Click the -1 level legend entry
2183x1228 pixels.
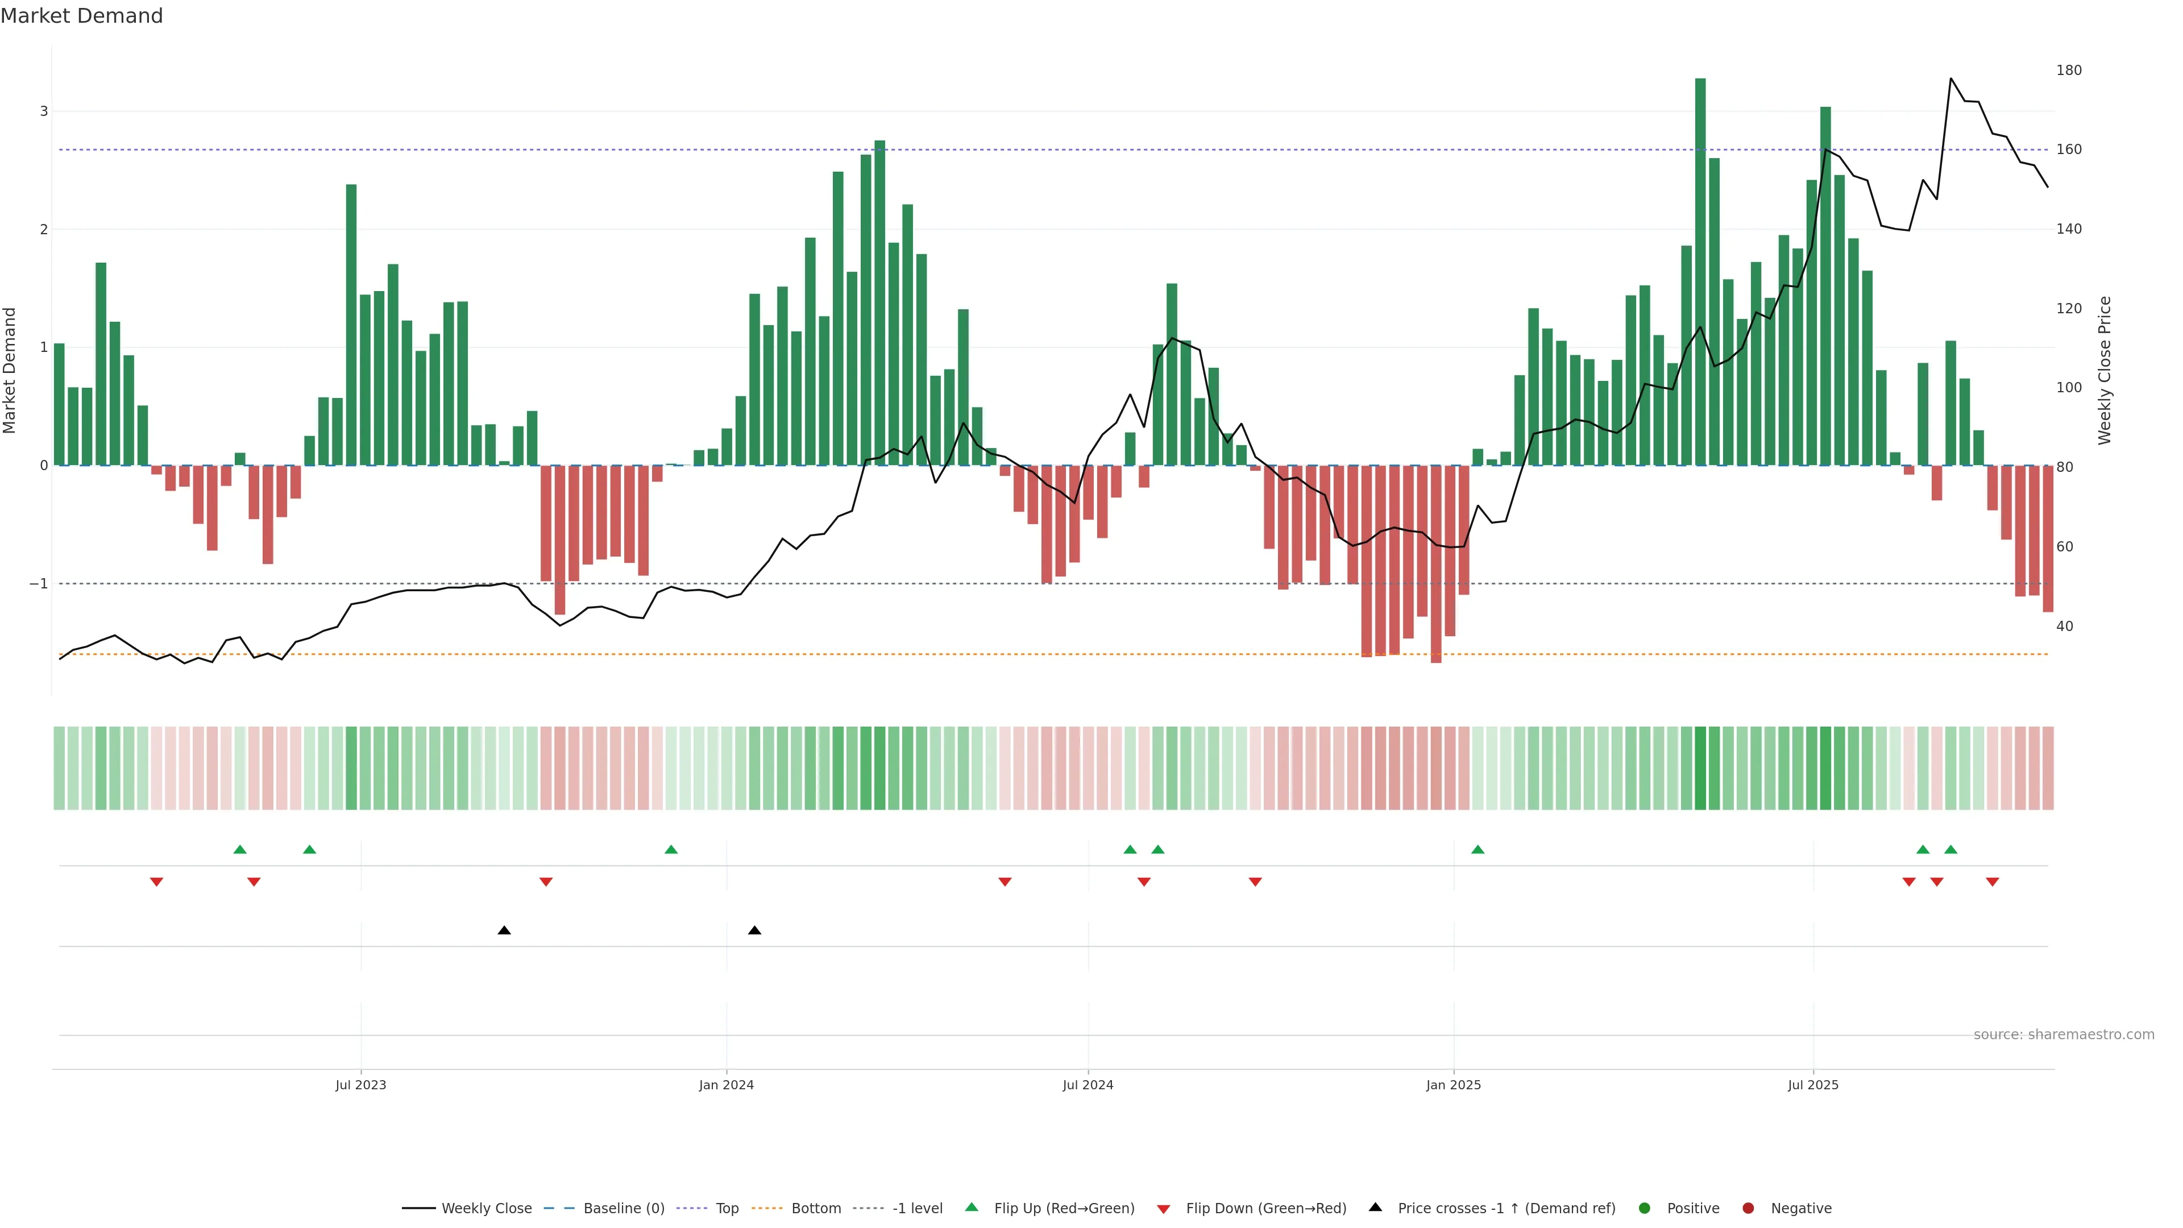pos(917,1208)
